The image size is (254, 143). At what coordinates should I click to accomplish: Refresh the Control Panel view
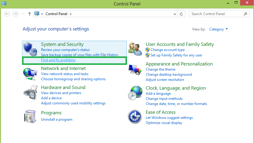pos(181,14)
